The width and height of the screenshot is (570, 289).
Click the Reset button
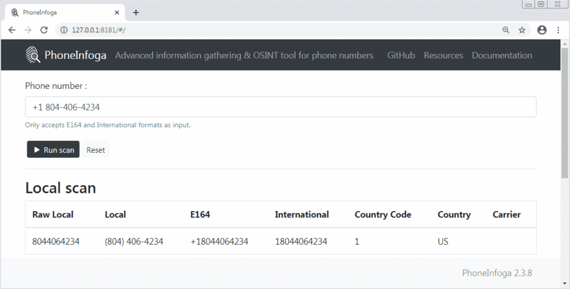(x=96, y=150)
